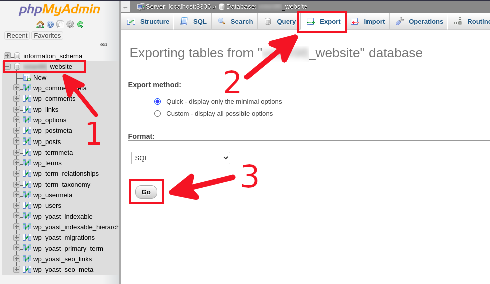Select the Quick export method radio

[x=158, y=101]
